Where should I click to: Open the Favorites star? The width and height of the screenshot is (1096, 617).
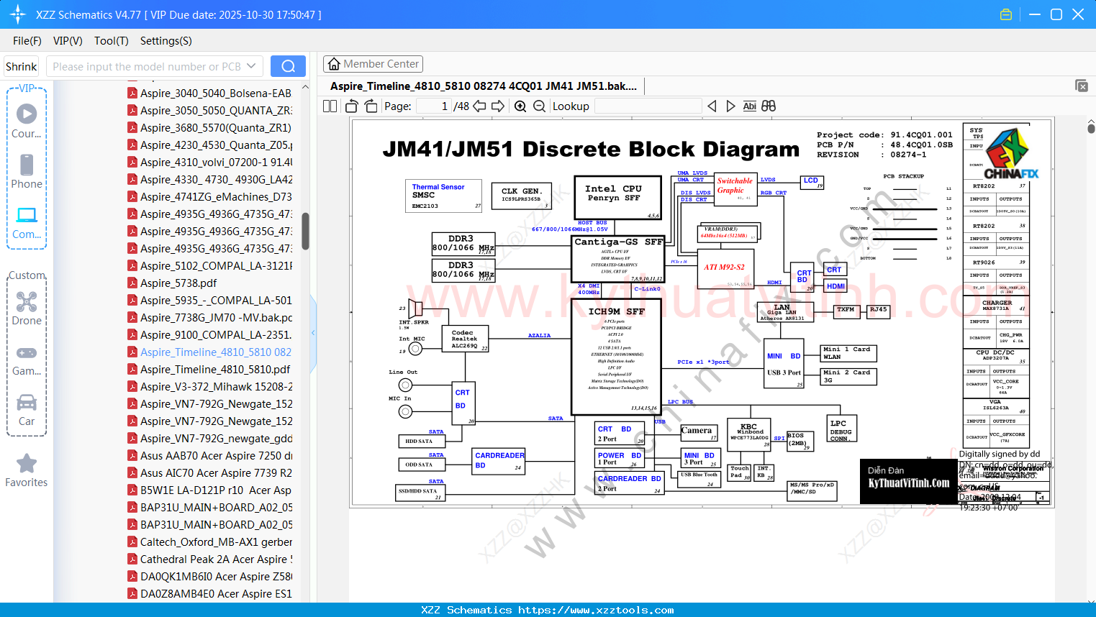[27, 470]
